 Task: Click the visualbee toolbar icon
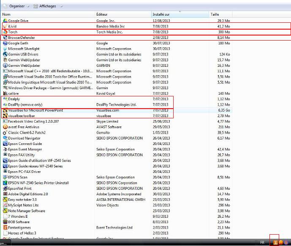pyautogui.click(x=5, y=116)
